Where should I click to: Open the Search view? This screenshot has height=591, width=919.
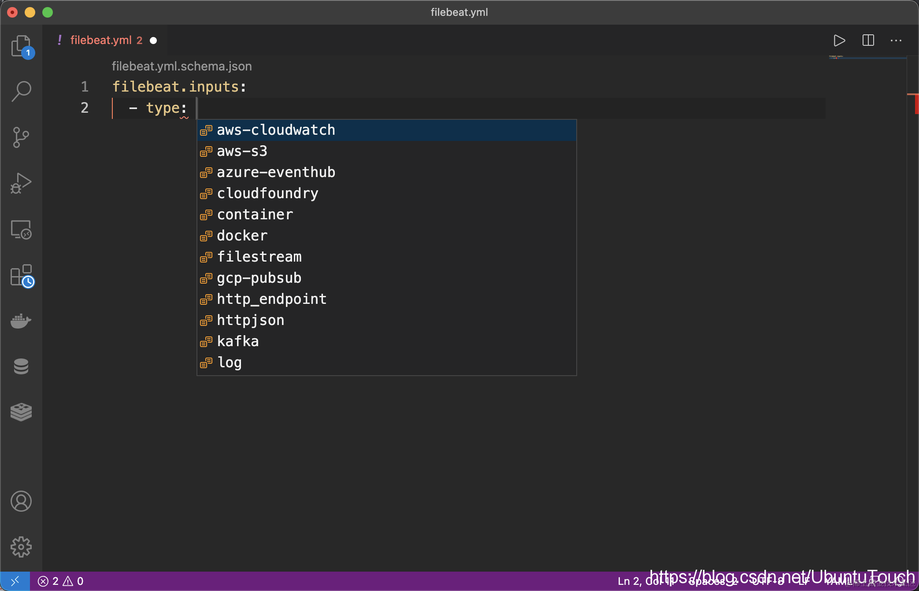pos(21,91)
